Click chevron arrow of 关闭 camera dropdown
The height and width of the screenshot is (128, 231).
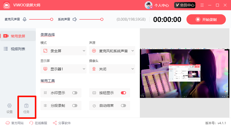[x=133, y=69]
